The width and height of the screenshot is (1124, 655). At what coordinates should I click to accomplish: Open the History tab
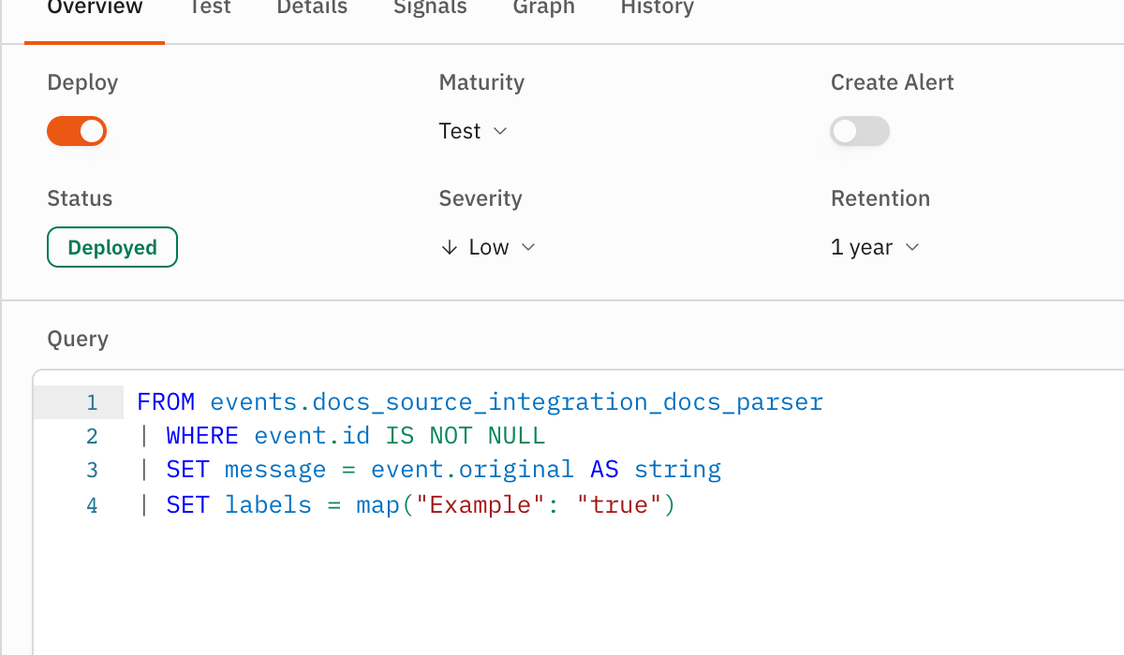tap(658, 7)
